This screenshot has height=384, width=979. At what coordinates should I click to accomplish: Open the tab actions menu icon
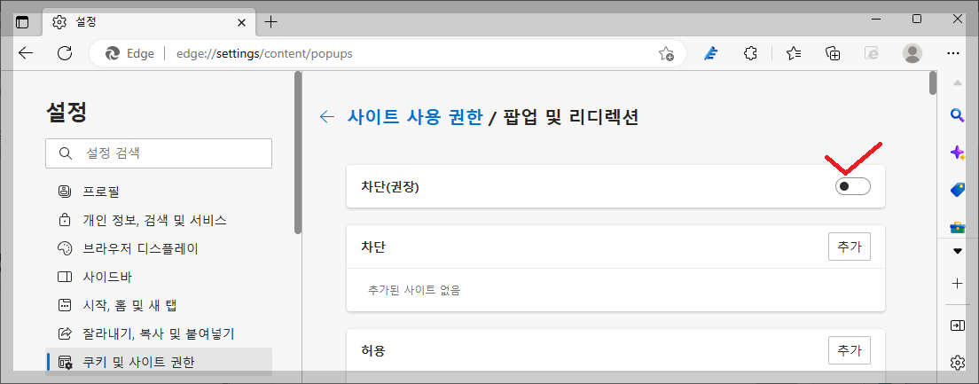pos(22,22)
